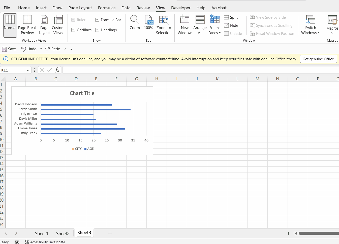
Task: Uncheck the Gridlines checkbox
Action: coord(73,30)
